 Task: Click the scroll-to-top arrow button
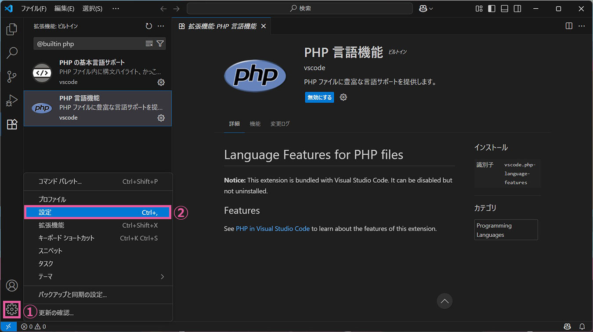(x=445, y=301)
